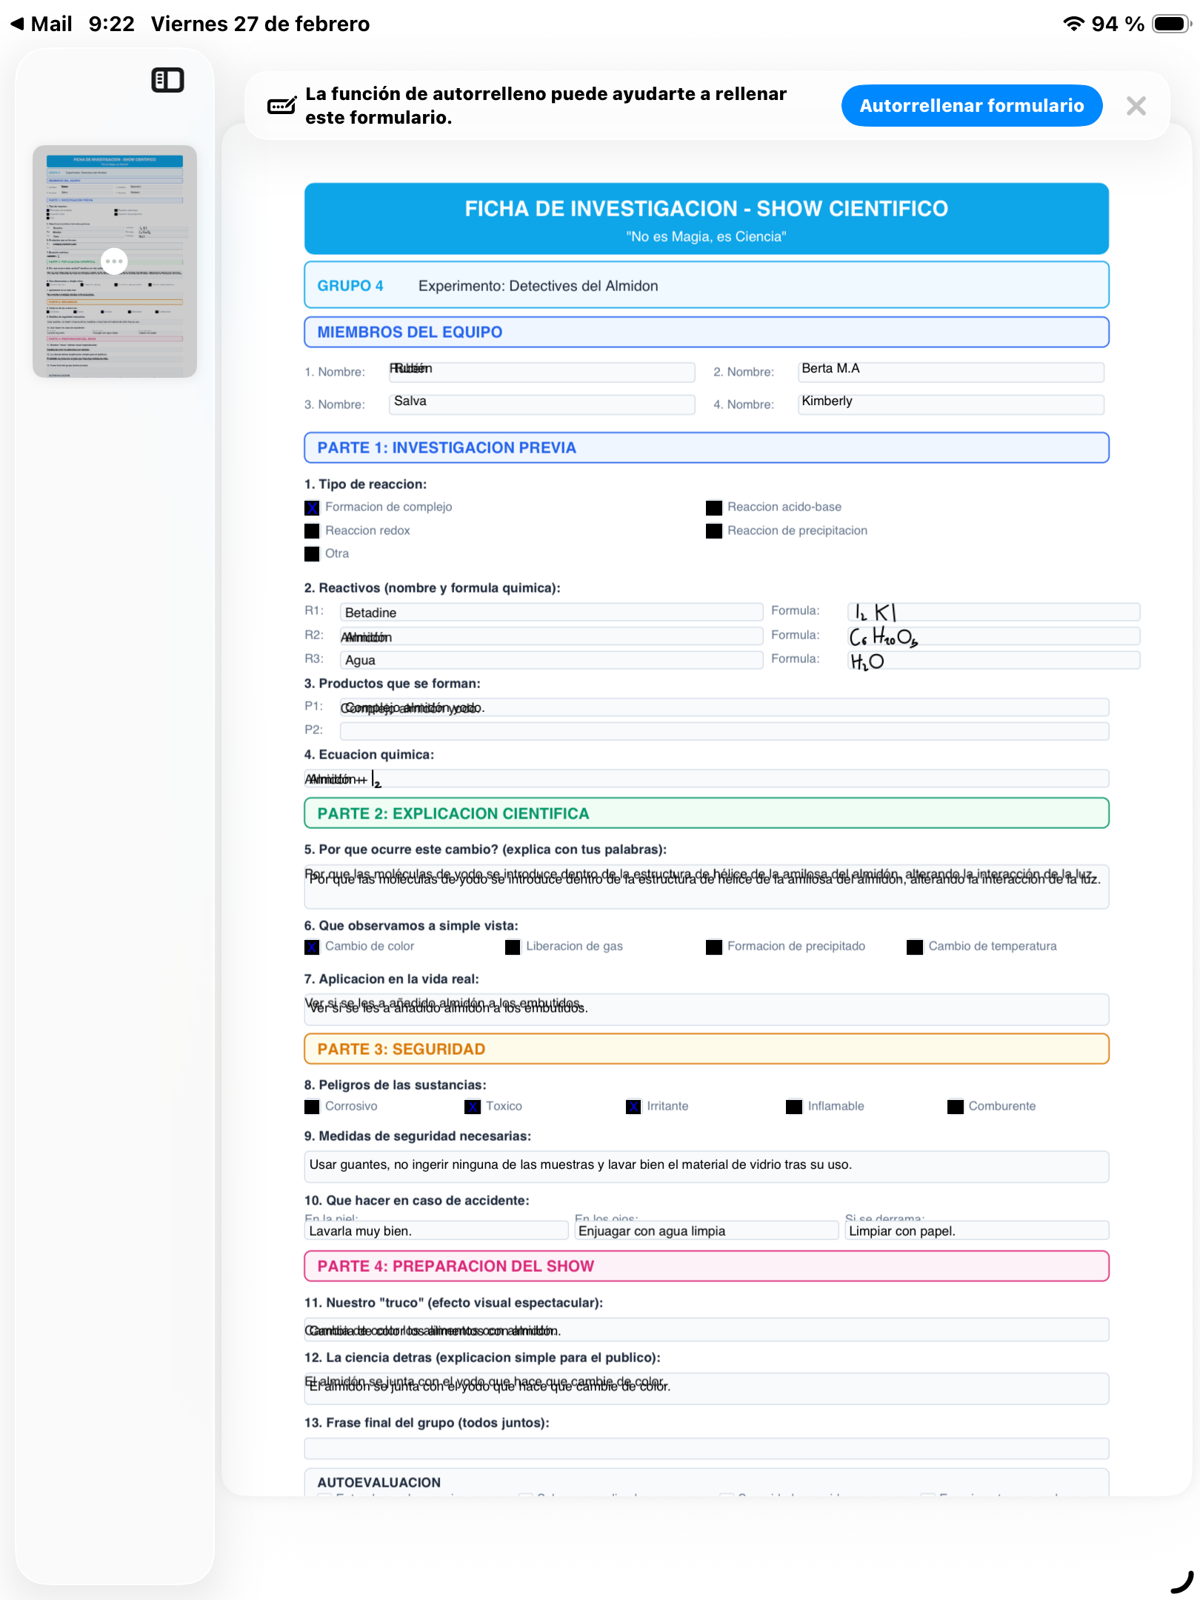Tap the Betadine reactive name field
Viewport: 1200px width, 1600px height.
[x=551, y=613]
